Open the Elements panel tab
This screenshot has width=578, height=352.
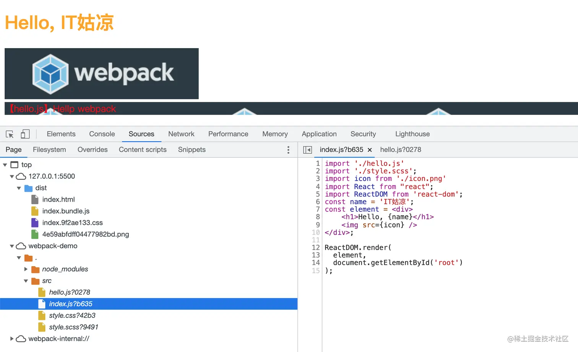pos(61,134)
